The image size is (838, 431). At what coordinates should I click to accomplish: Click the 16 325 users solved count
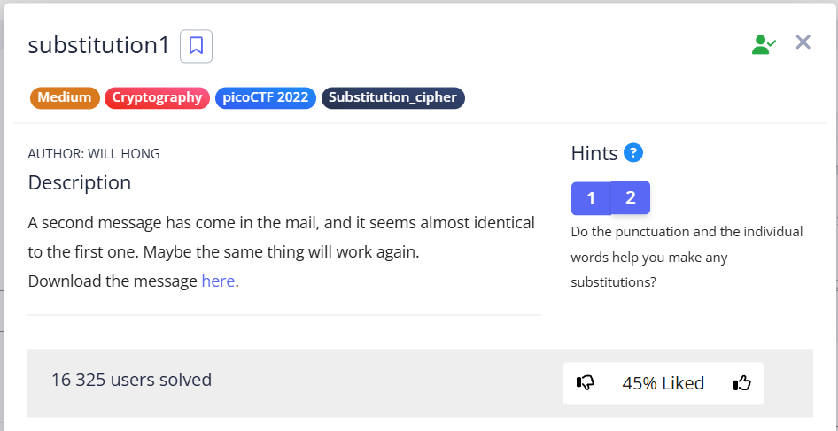click(131, 380)
